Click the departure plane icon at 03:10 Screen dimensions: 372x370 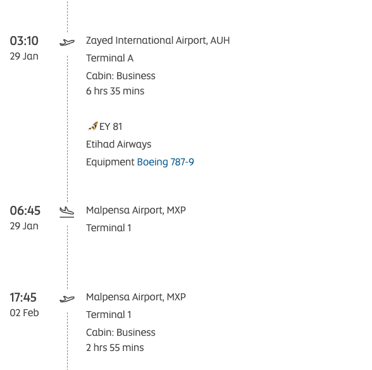coord(67,42)
